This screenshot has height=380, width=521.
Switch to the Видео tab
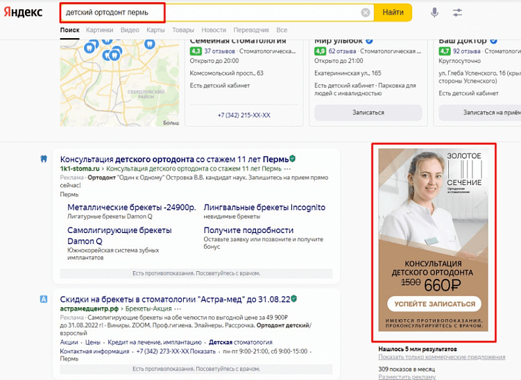(x=130, y=30)
